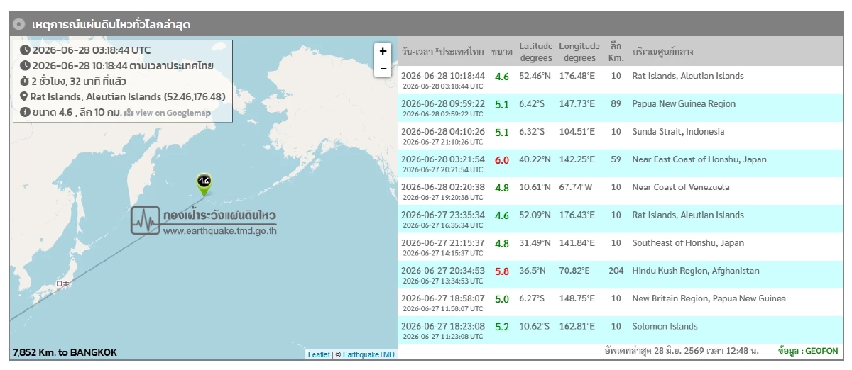
Task: Select the Near Coast of Venezuela row
Action: pos(620,191)
